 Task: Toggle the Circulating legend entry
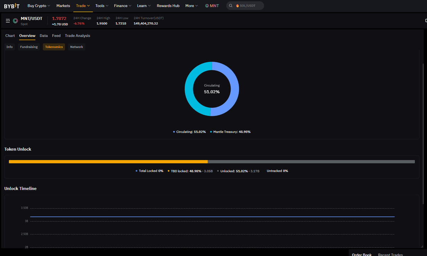[189, 132]
